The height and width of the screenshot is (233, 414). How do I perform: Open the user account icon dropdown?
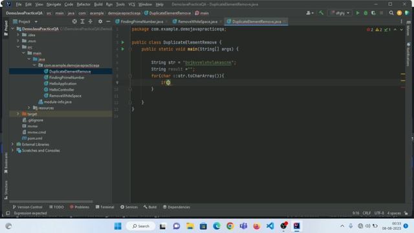310,13
